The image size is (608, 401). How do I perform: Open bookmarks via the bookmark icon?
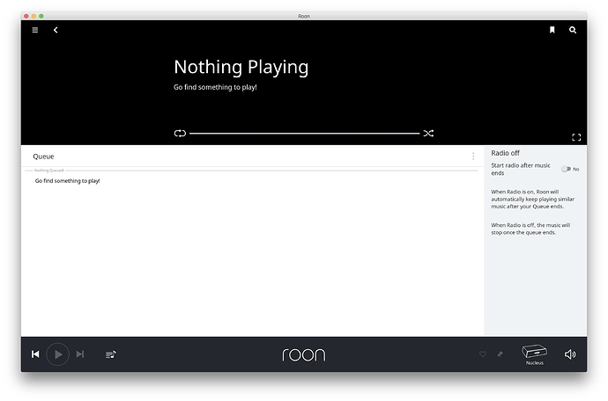552,30
